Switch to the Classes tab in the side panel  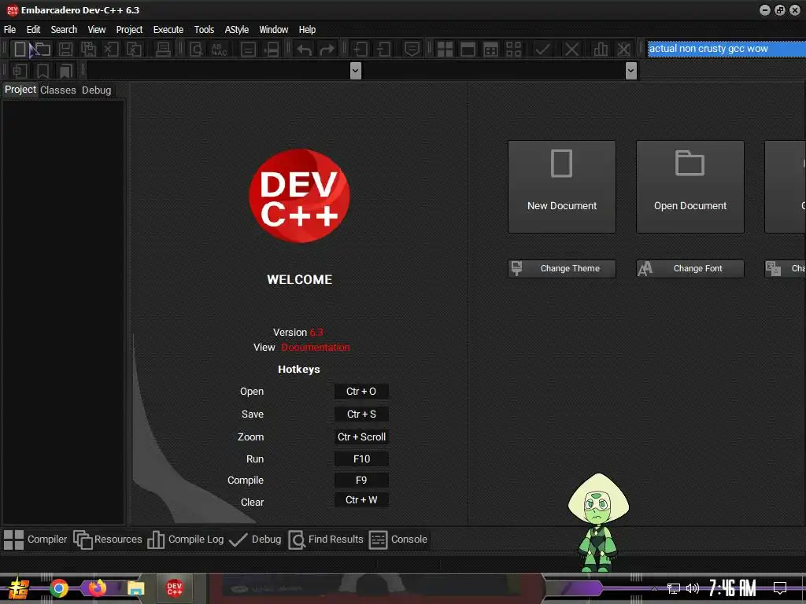tap(58, 90)
